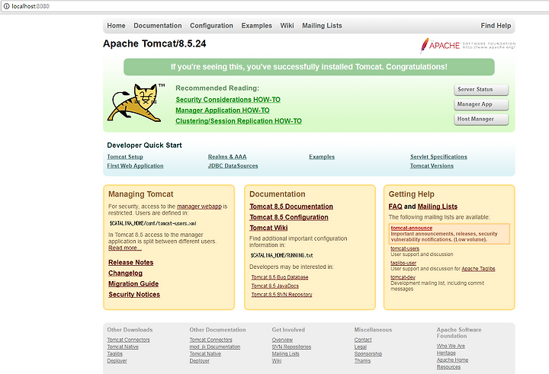
Task: Open the Release Notes link
Action: coord(131,262)
